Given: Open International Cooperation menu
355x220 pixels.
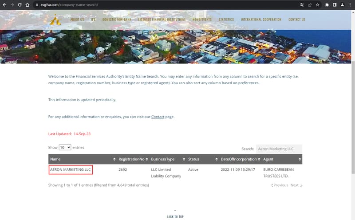Looking at the screenshot, I should click(261, 20).
